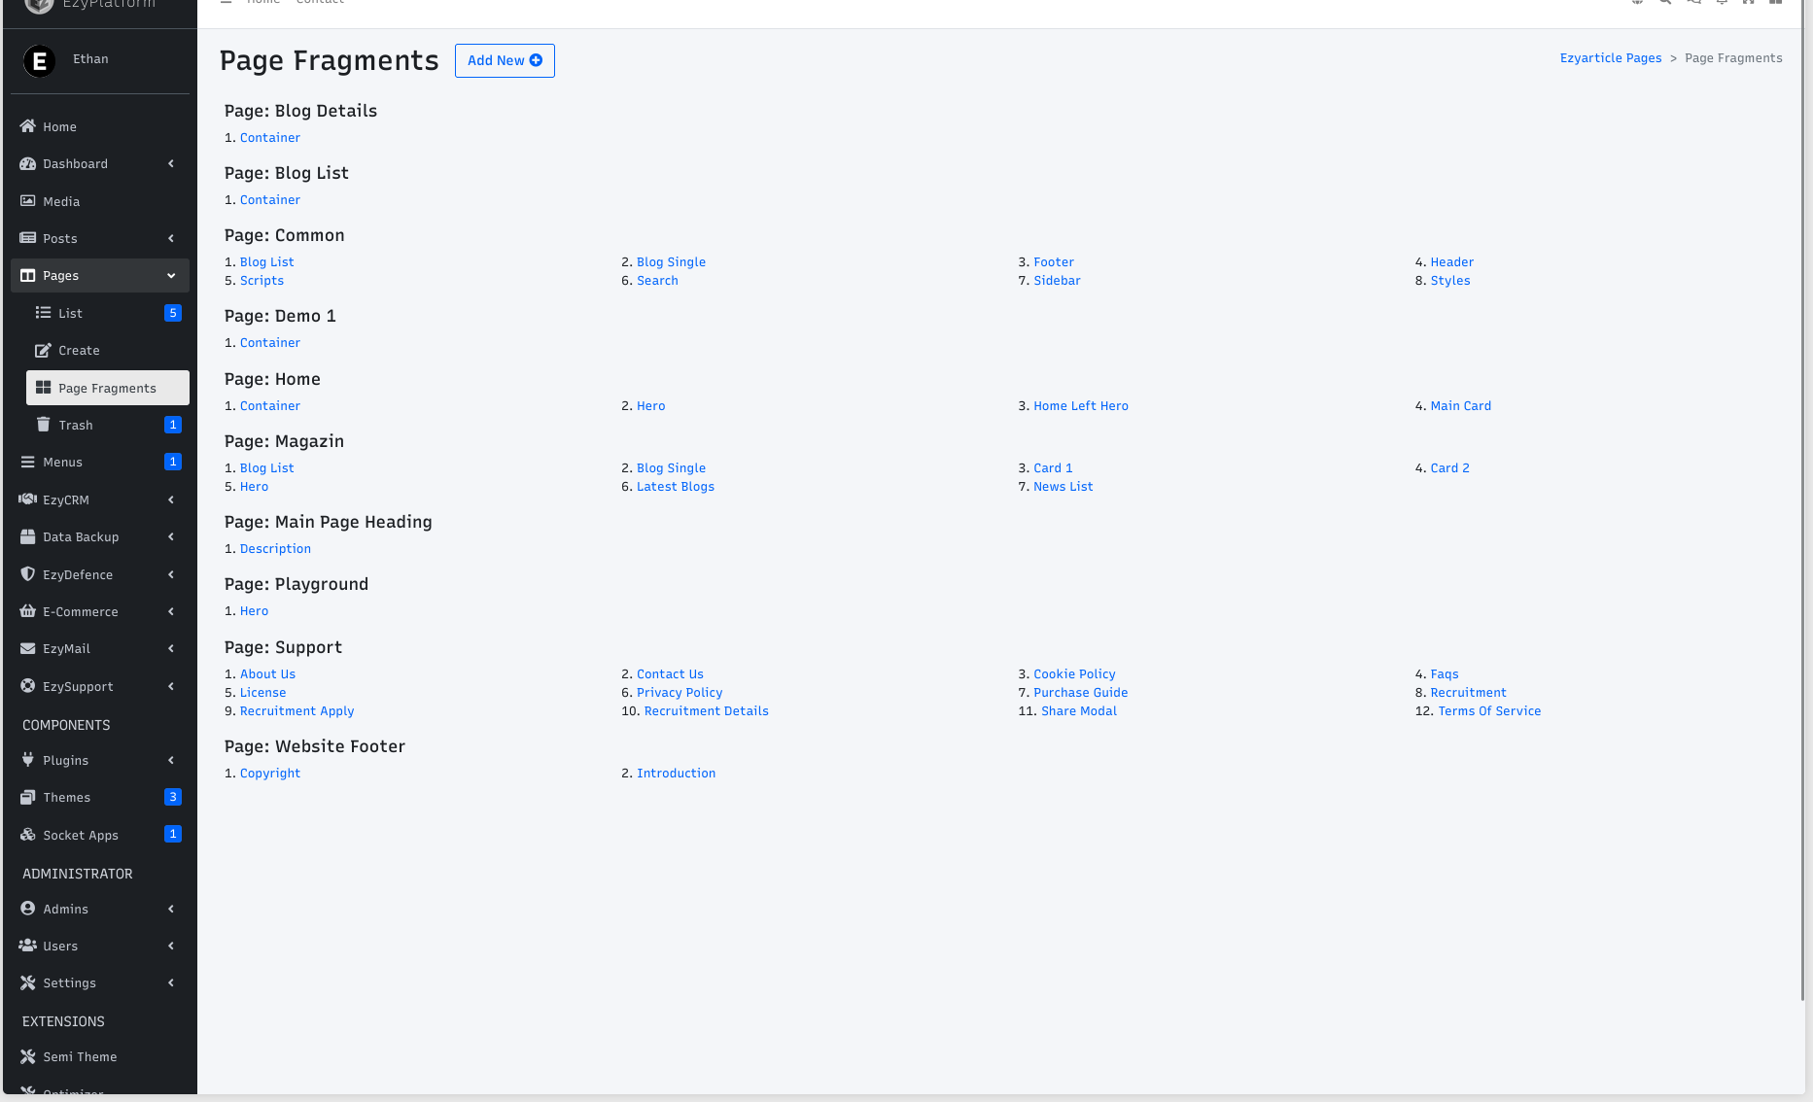
Task: Click the Ethan avatar icon
Action: 39,60
